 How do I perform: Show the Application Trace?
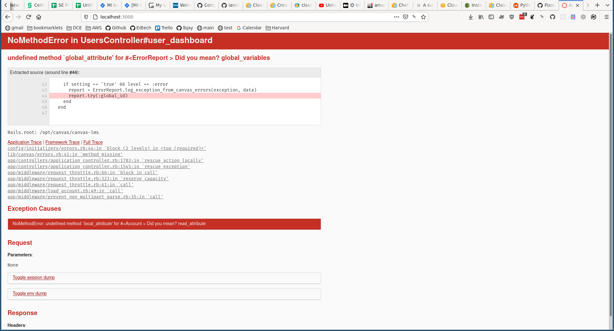25,142
